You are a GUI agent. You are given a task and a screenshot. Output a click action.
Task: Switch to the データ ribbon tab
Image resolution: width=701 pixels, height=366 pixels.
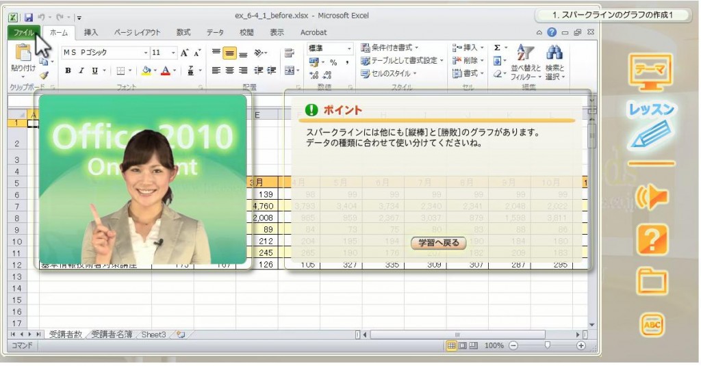215,33
